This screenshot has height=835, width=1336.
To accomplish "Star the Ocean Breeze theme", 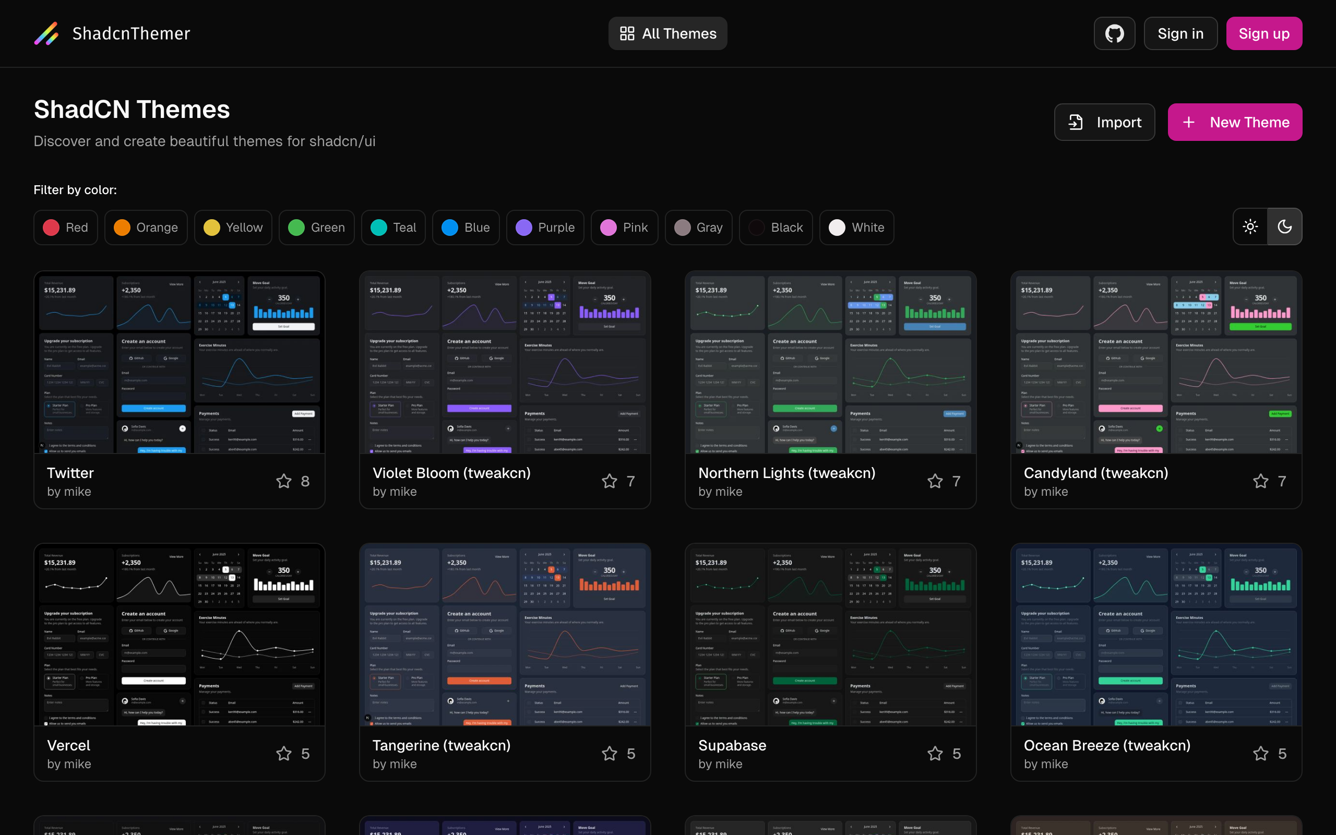I will [1260, 753].
